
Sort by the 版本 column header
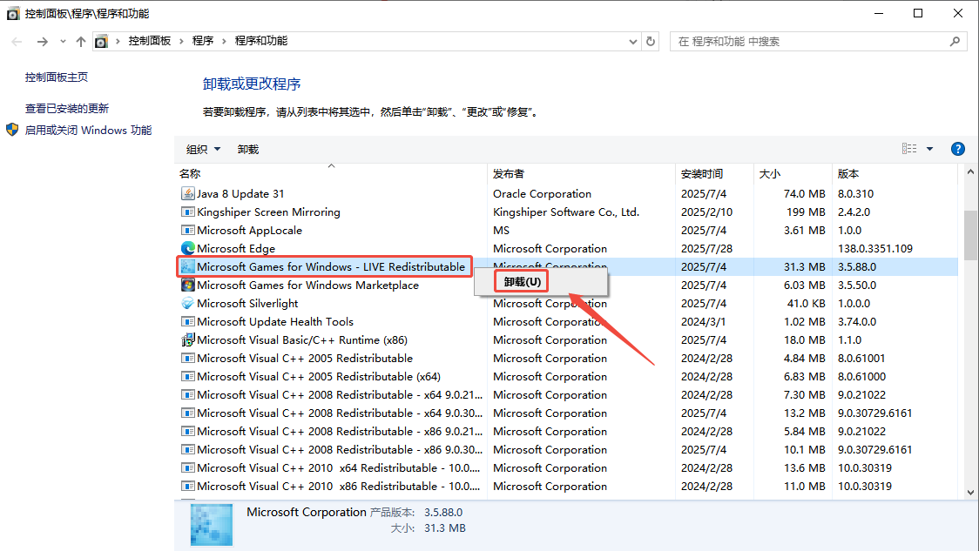[895, 174]
